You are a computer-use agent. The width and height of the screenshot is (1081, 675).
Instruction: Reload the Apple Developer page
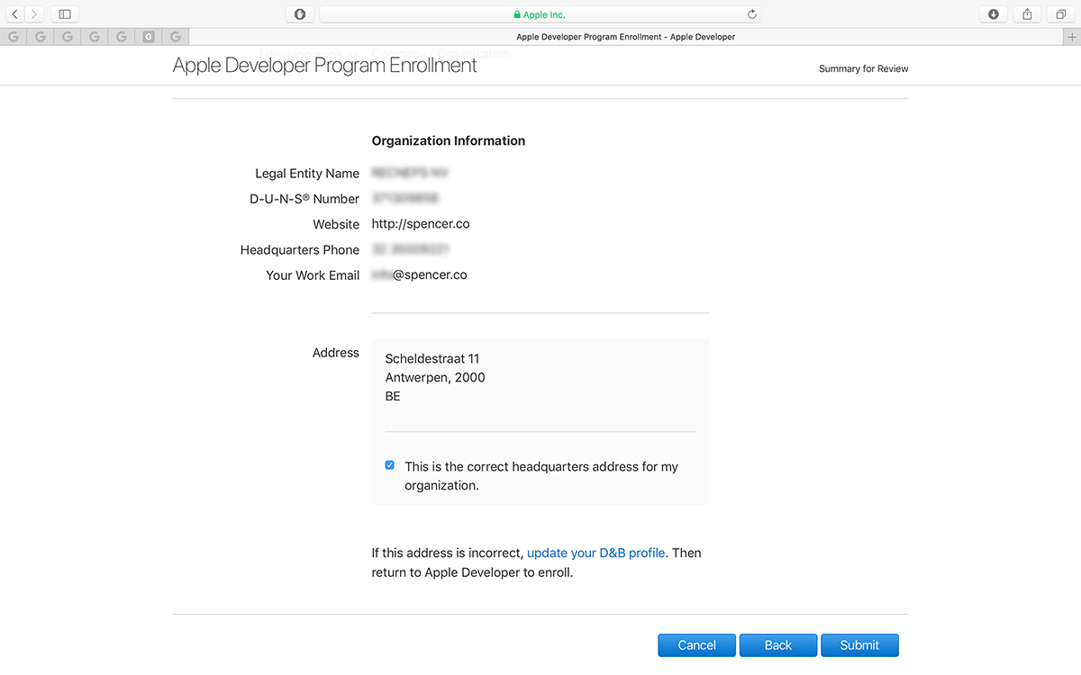(x=751, y=13)
